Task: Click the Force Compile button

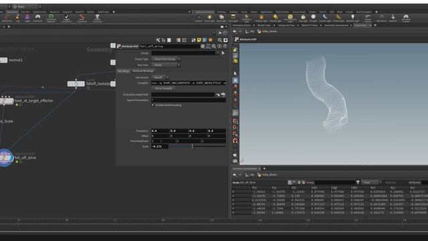Action: coord(163,88)
